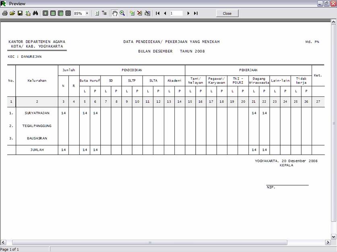The image size is (337, 252).
Task: Go to the previous page
Action: (x=165, y=13)
